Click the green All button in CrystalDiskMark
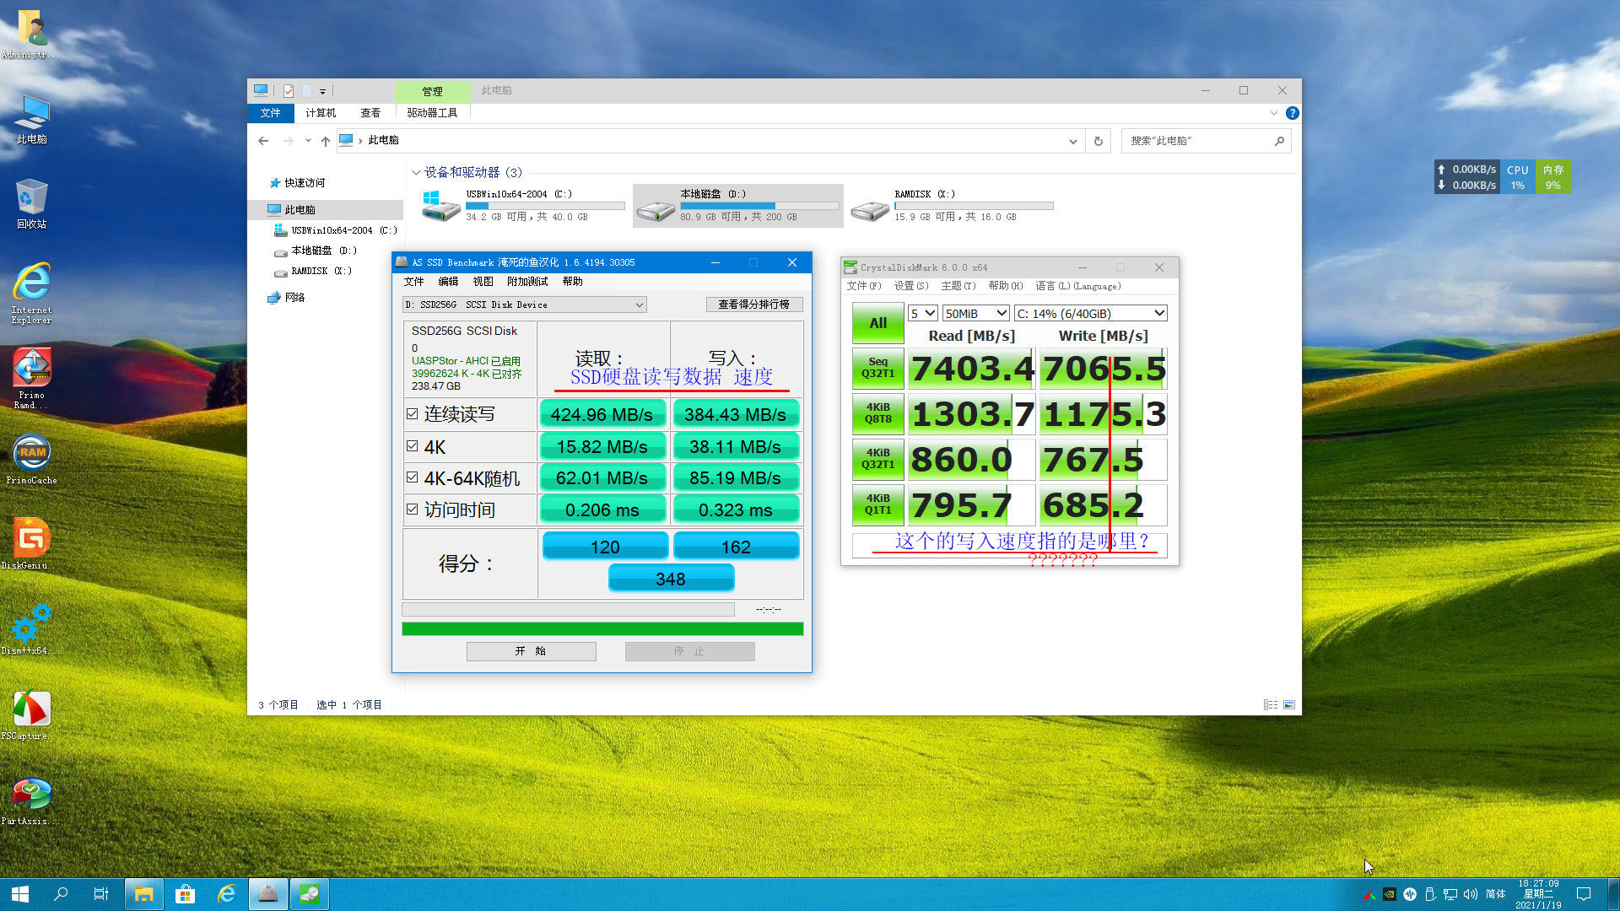This screenshot has height=911, width=1620. click(877, 323)
